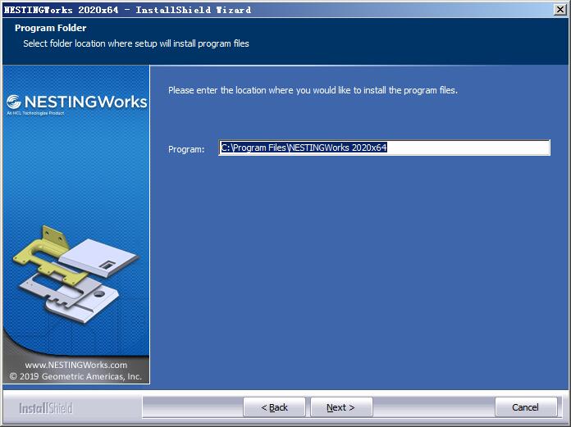Click the 'Program:' label
The image size is (571, 427).
coord(186,149)
